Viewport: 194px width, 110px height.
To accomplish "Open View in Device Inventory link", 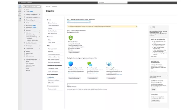I will (x=101, y=89).
